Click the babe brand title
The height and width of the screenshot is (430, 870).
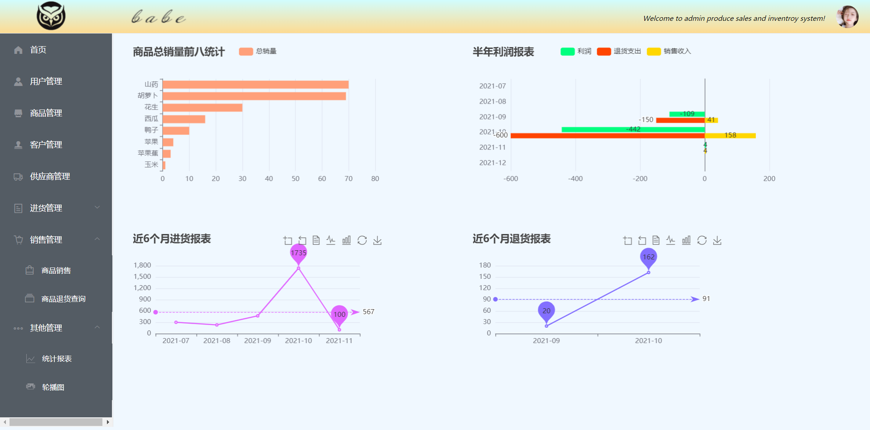point(158,17)
